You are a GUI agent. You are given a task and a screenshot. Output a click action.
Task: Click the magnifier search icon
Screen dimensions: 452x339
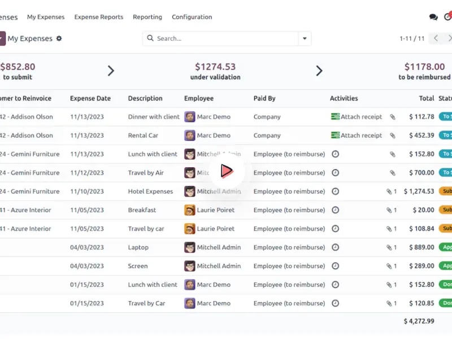150,38
